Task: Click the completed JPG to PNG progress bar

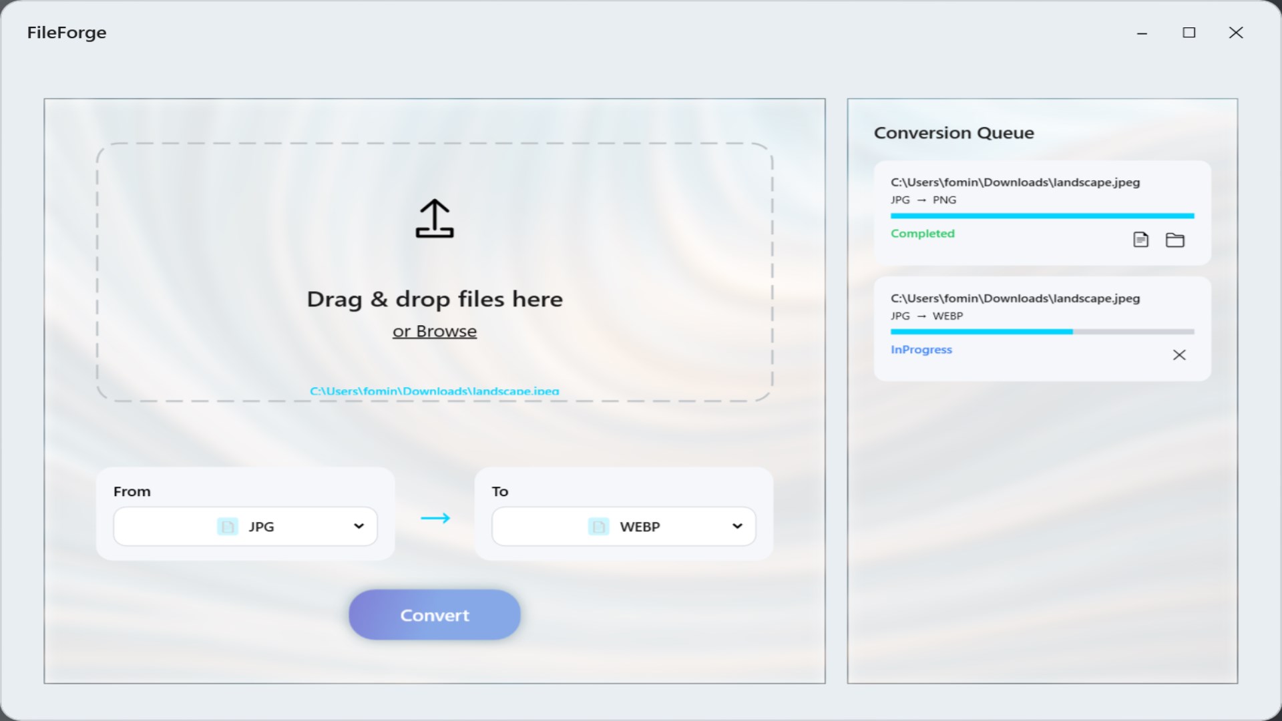Action: [1042, 216]
